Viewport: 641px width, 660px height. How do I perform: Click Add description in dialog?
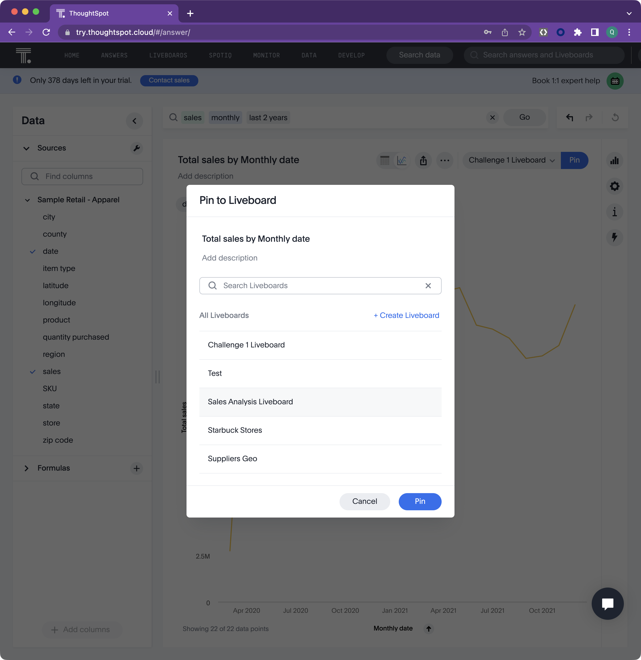230,258
